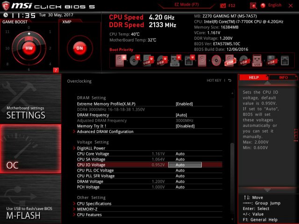Toggle the XMP ON button
Screen dimensions: 299x224
point(80,48)
